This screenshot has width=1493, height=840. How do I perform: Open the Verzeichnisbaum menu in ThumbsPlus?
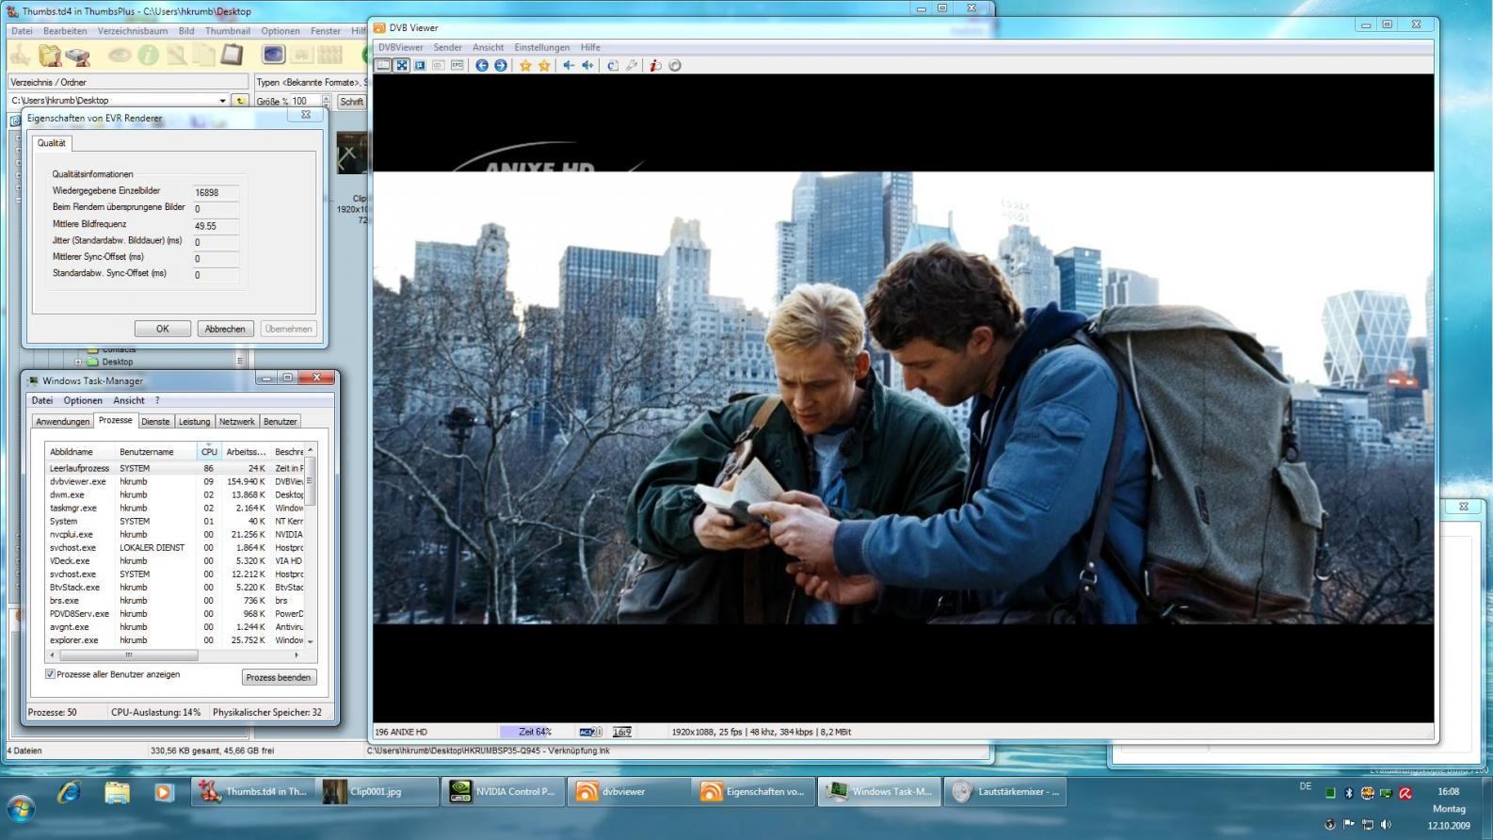pos(133,31)
